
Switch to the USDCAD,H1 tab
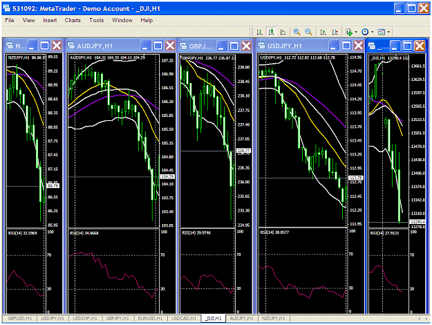(x=184, y=319)
